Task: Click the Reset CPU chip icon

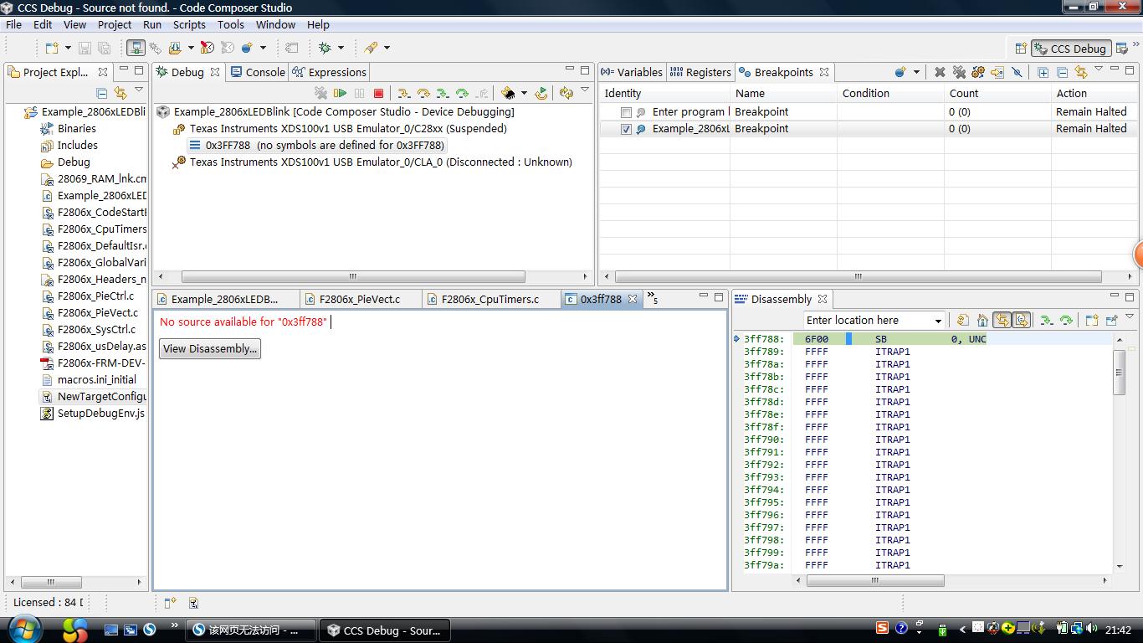Action: [508, 93]
